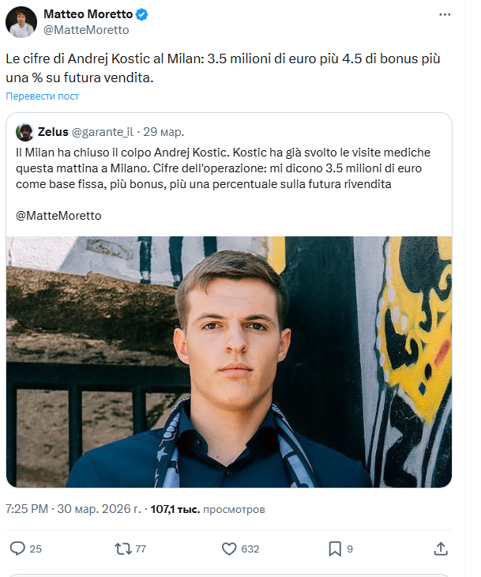Click Zelus's small avatar in quoted post
Image resolution: width=481 pixels, height=577 pixels.
tap(25, 132)
